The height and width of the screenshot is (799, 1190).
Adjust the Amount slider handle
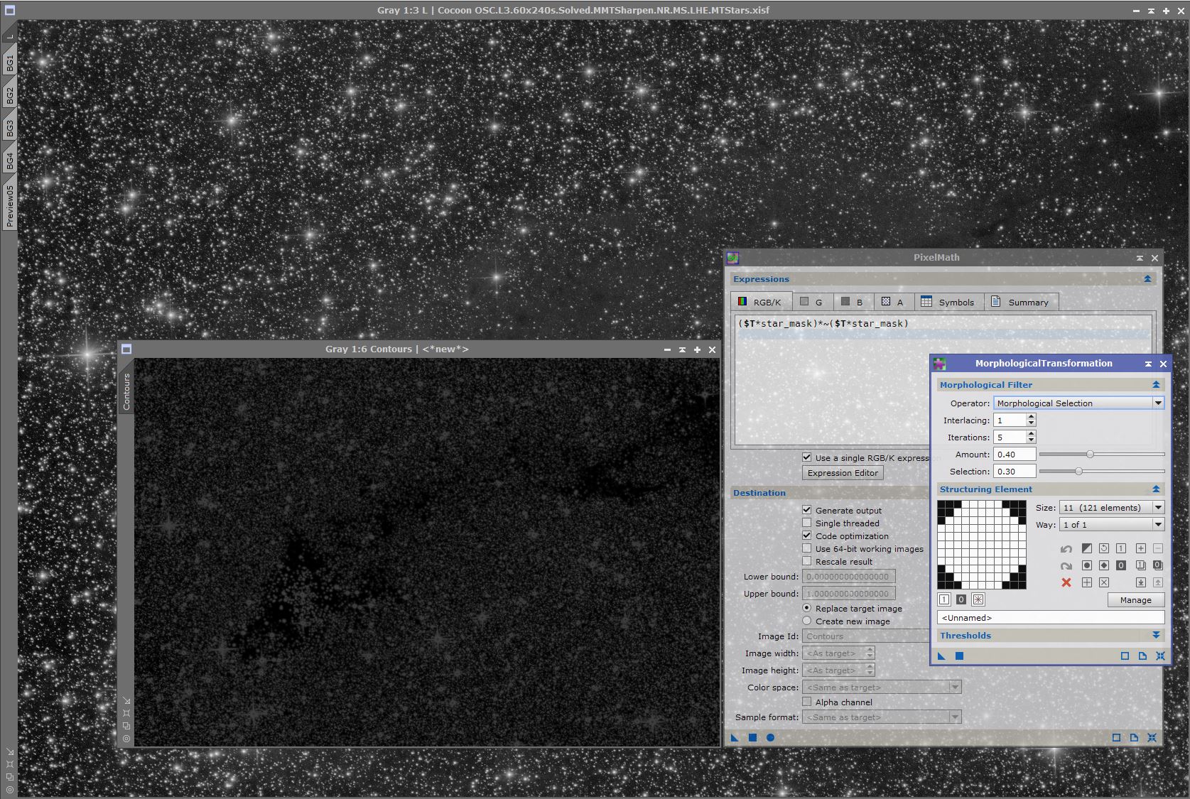pos(1090,455)
